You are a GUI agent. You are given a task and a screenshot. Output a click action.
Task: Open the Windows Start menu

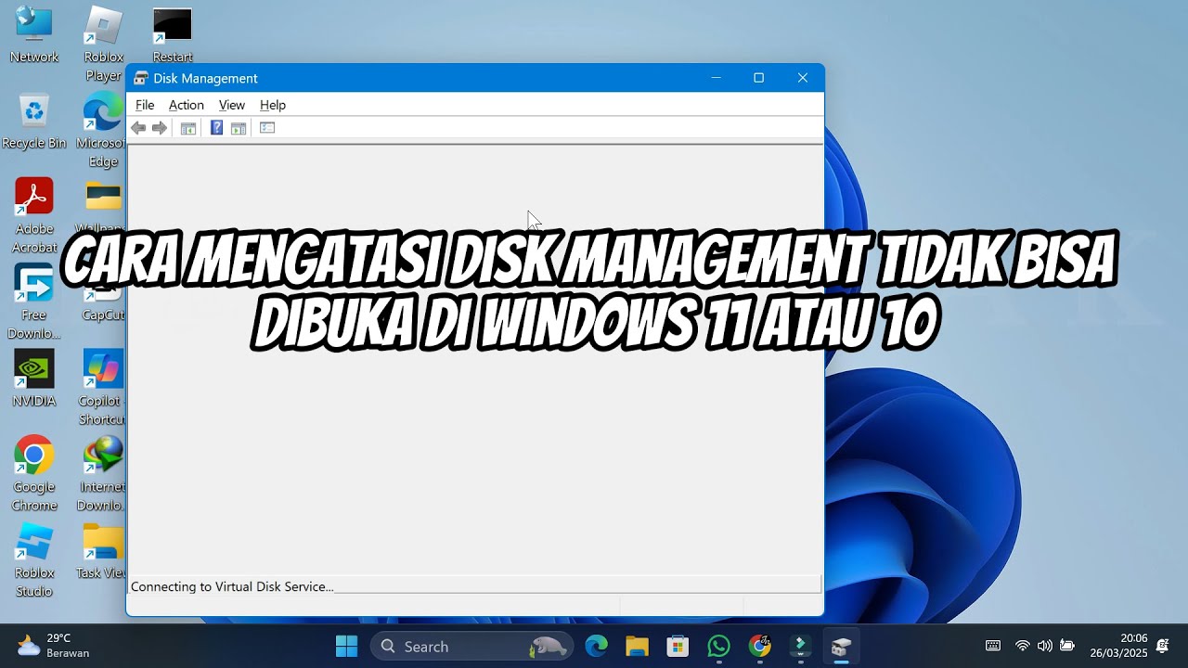click(346, 646)
